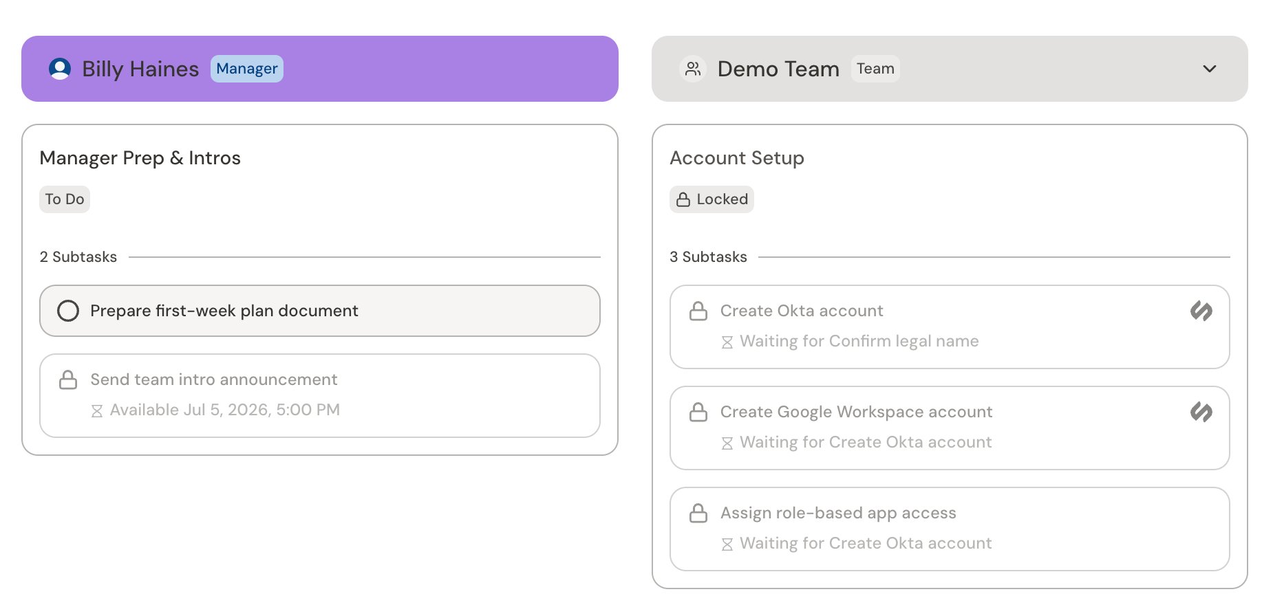Mark Prepare first-week plan document complete
Viewport: 1273px width, 605px height.
tap(67, 311)
